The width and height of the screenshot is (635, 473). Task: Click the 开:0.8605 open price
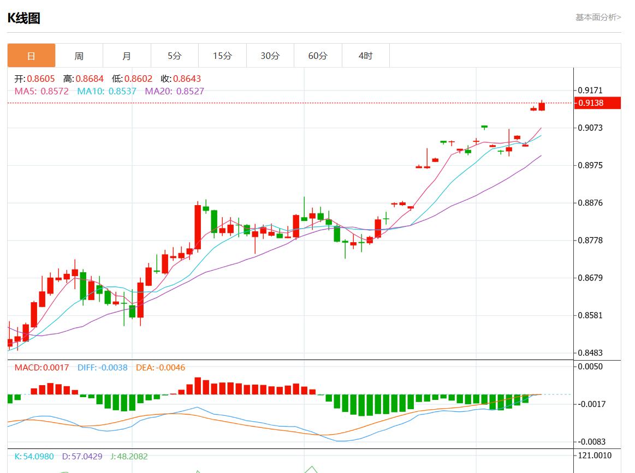point(34,79)
